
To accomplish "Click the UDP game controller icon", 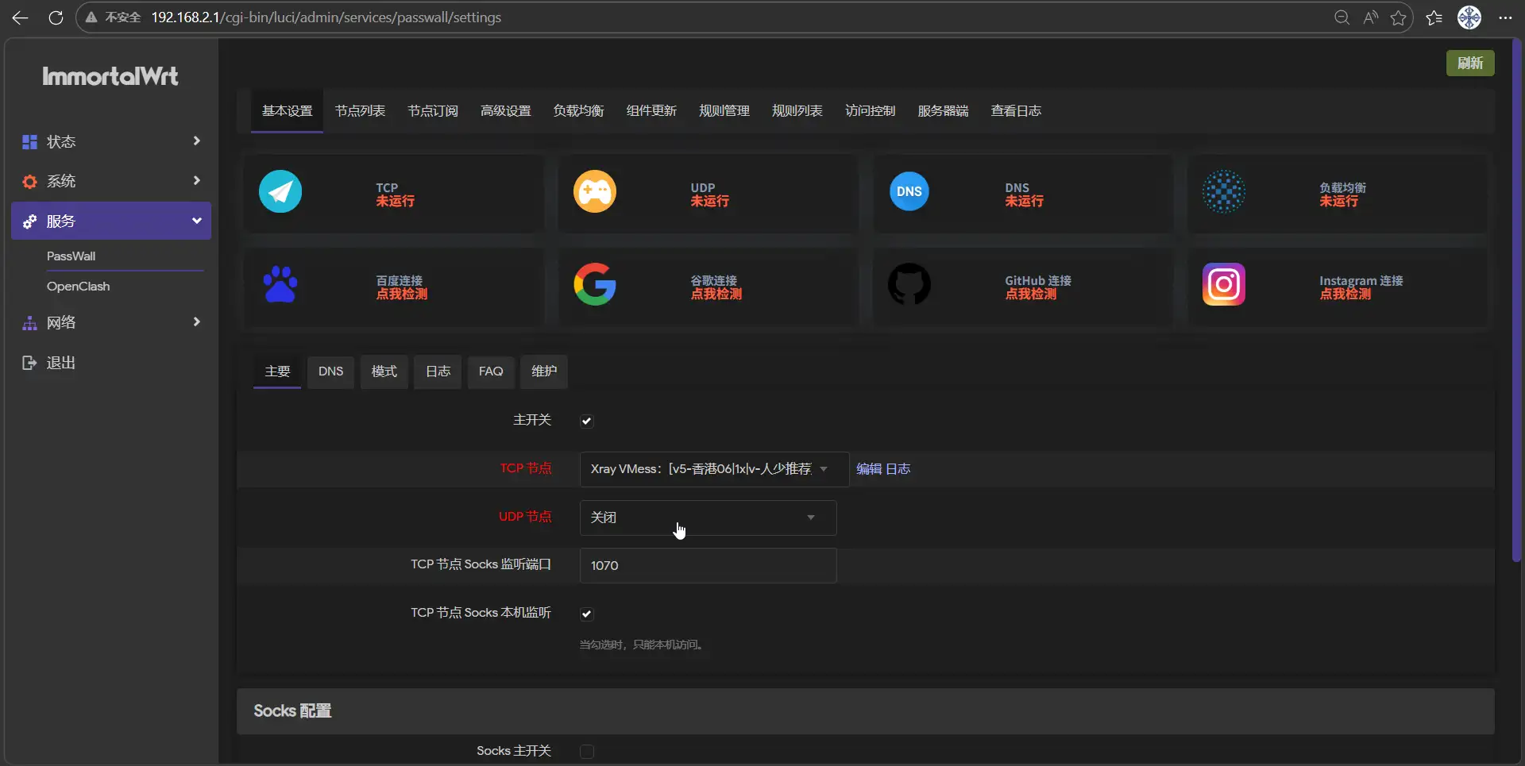I will [x=595, y=191].
